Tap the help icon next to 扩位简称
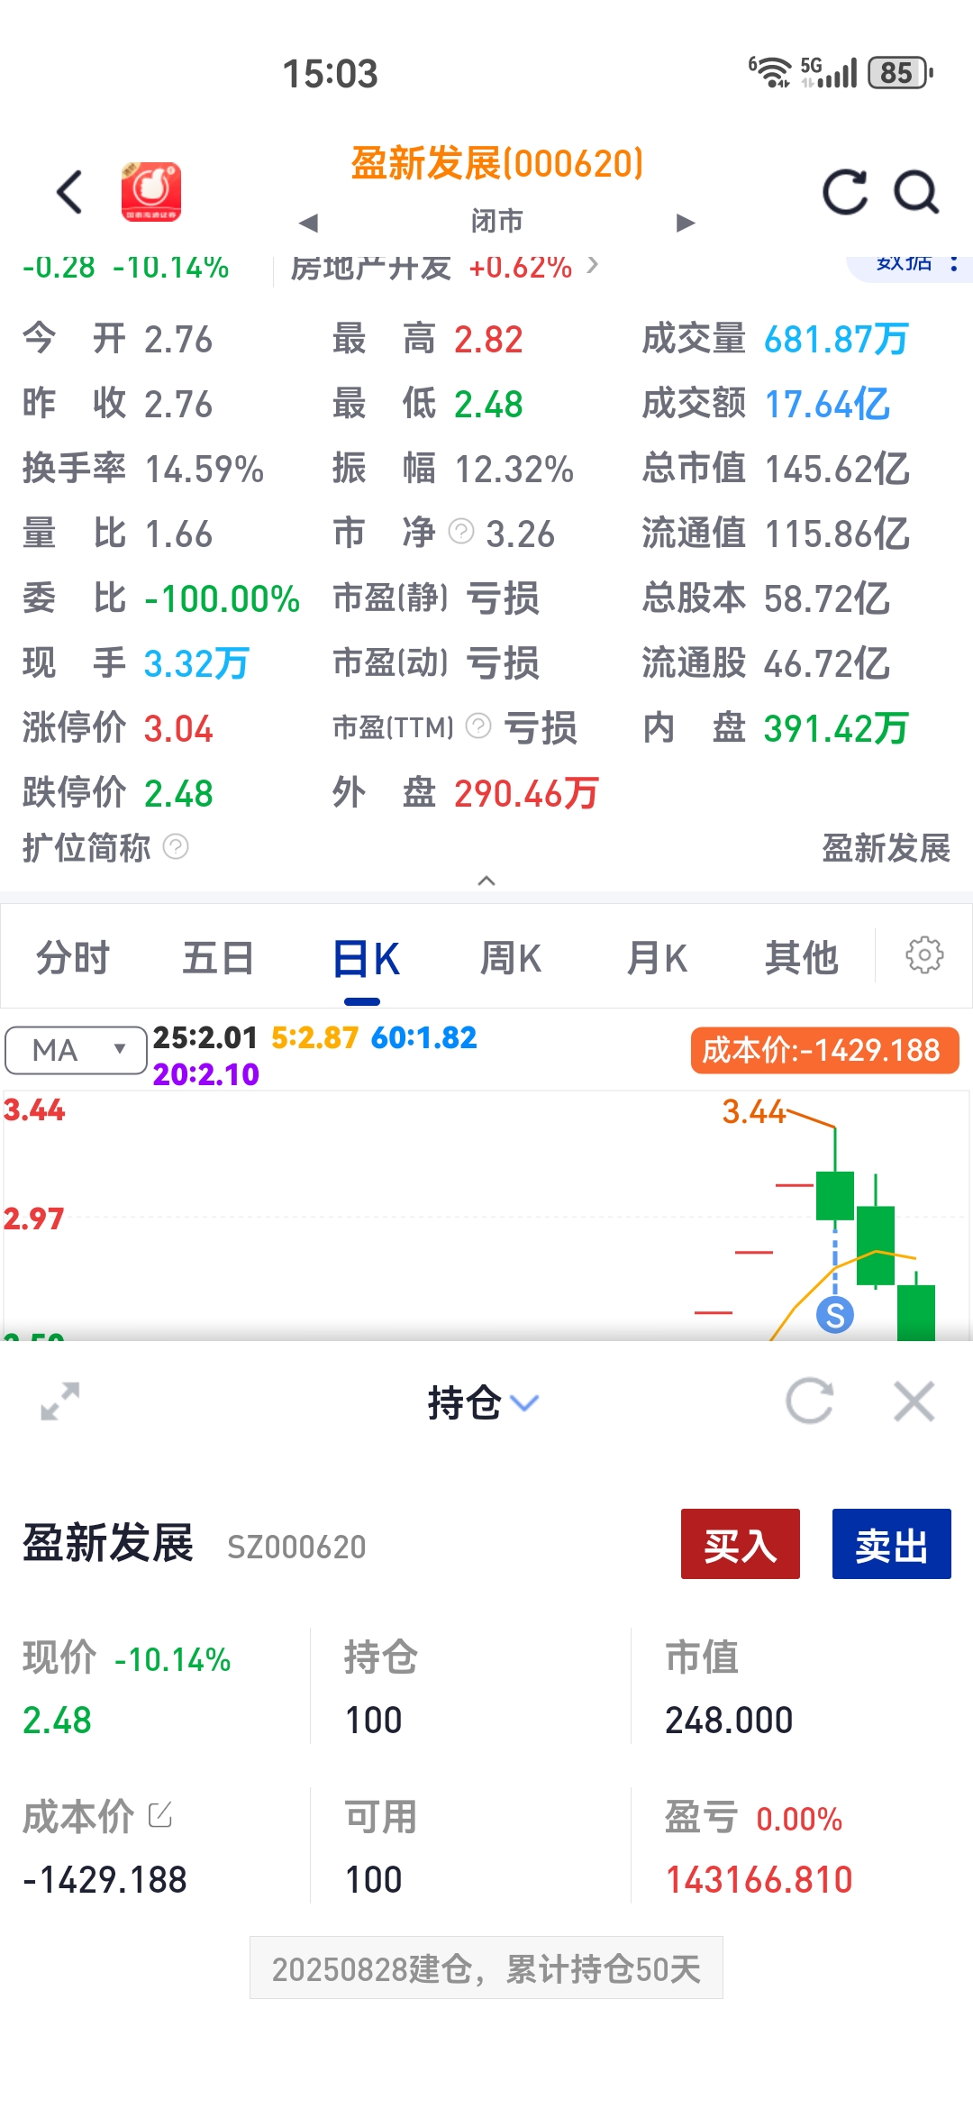The width and height of the screenshot is (973, 2109). 176,847
